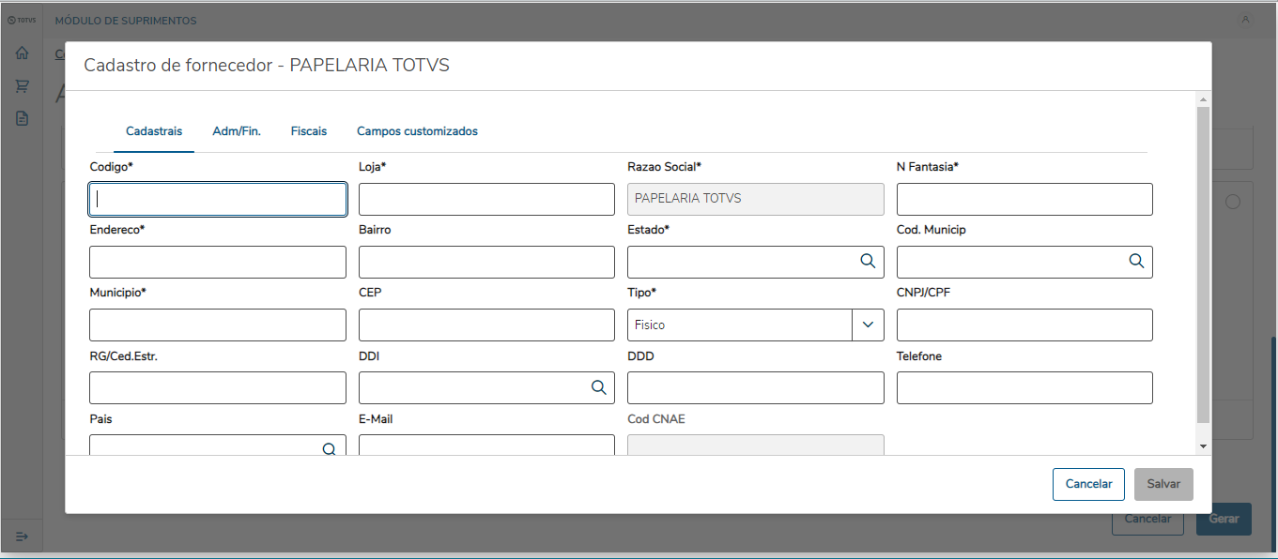
Task: Select the radio button behind the dialog
Action: coord(1233,202)
